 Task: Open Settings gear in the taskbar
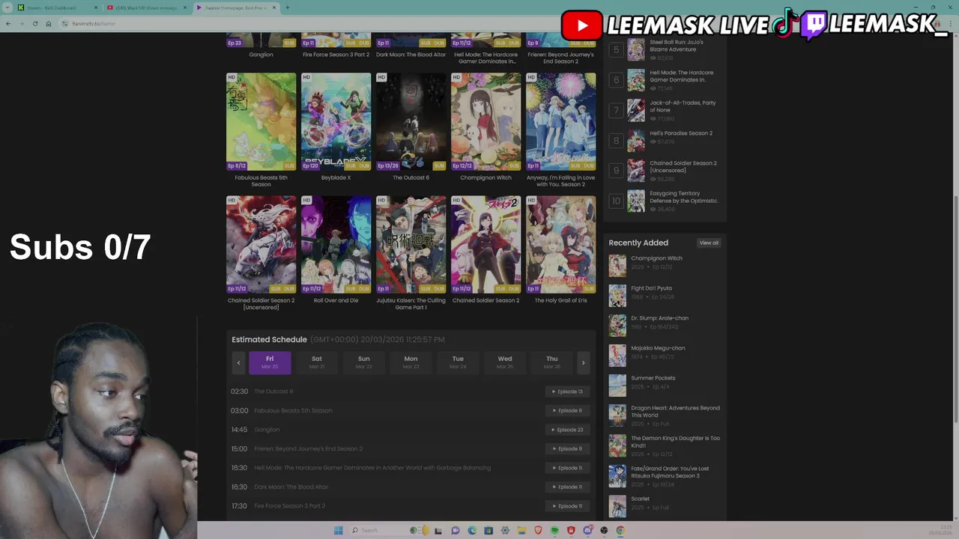tap(505, 530)
